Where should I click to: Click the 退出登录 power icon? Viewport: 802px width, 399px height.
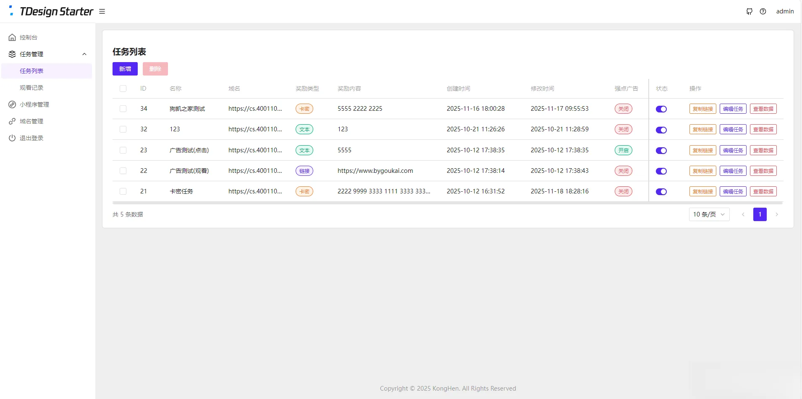(12, 138)
